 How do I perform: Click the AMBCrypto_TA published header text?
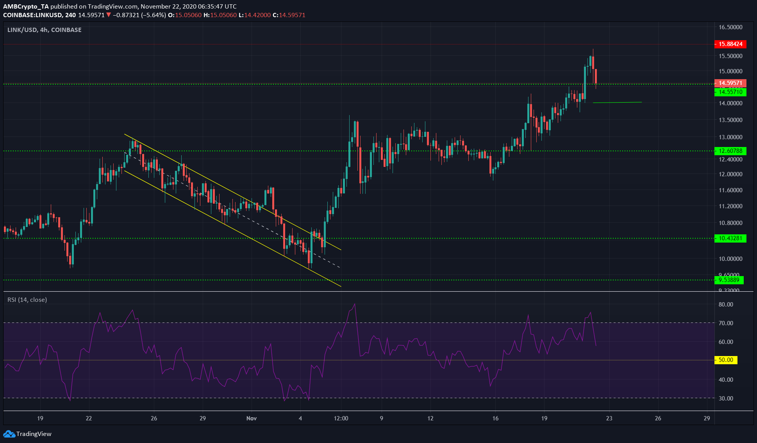(120, 6)
